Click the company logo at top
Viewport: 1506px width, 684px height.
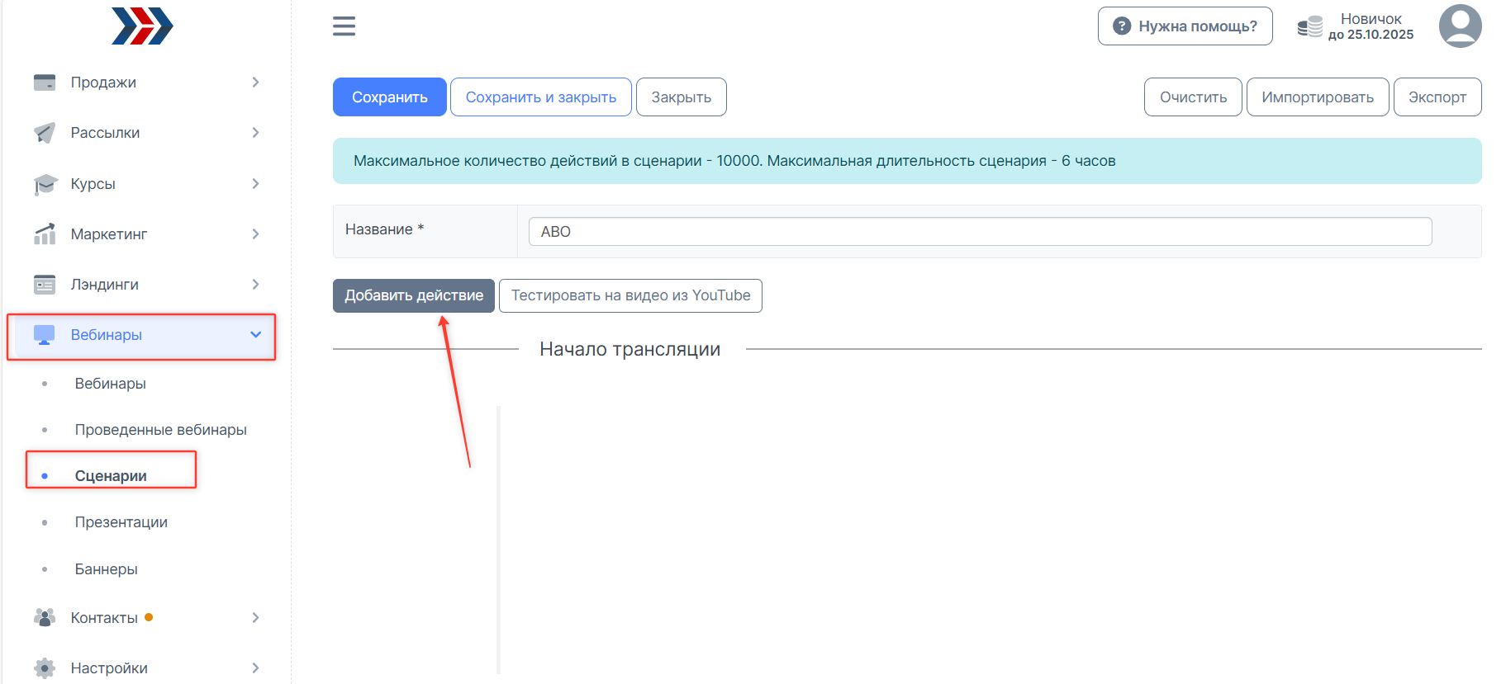(142, 26)
